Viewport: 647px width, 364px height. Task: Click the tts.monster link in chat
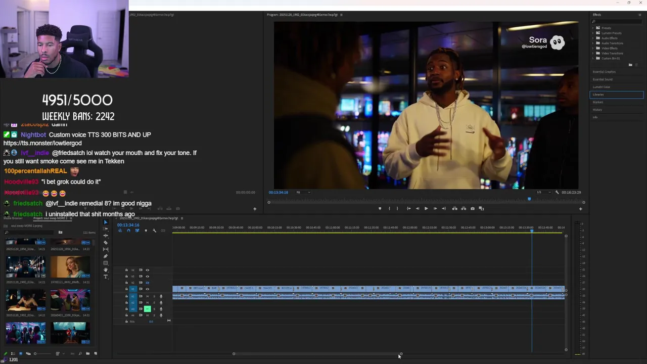point(42,143)
